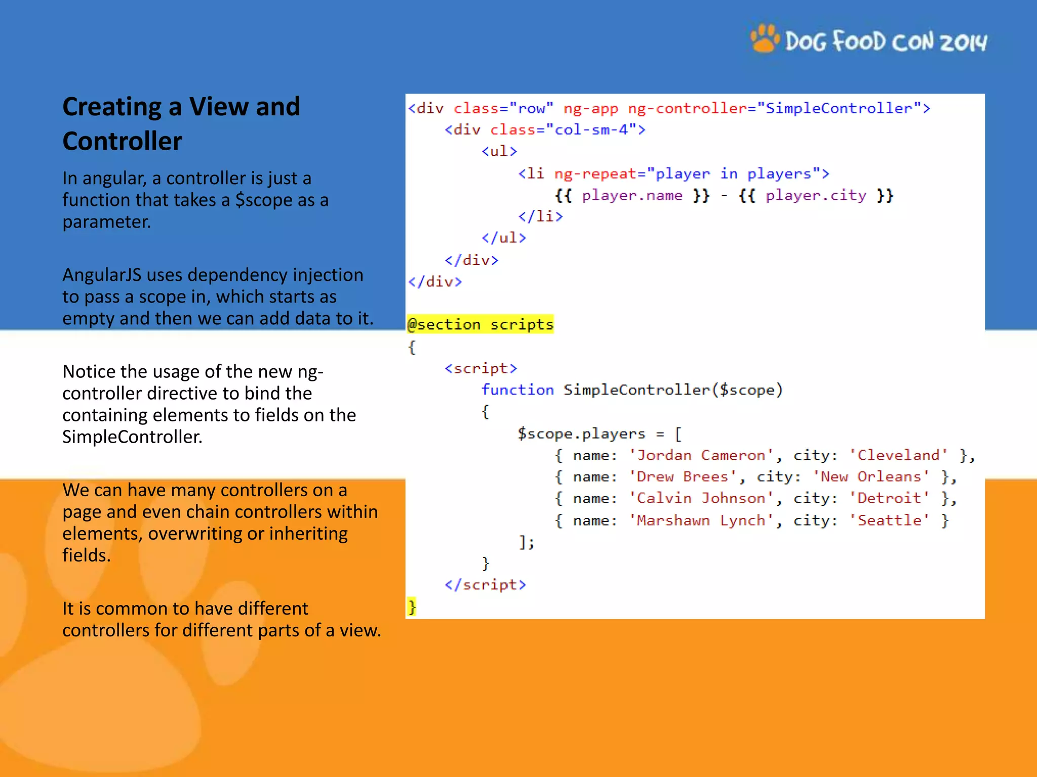Screen dimensions: 1037x777
Task: Click the yellow highlighted closing brace
Action: (412, 606)
